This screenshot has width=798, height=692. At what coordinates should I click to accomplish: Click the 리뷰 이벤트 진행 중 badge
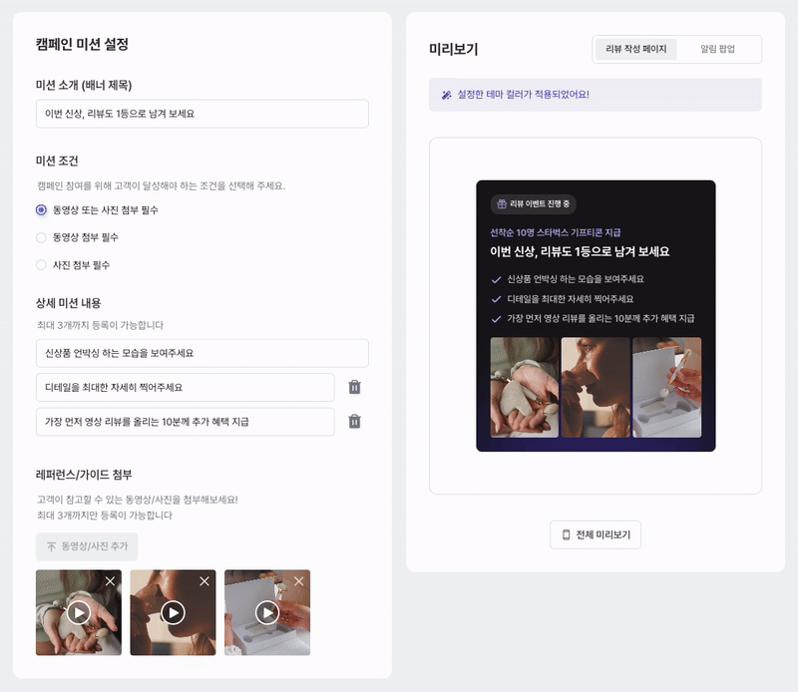(534, 204)
